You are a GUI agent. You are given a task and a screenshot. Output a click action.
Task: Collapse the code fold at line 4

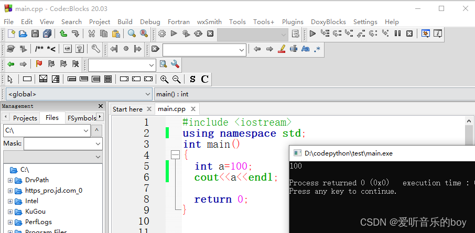click(x=176, y=155)
